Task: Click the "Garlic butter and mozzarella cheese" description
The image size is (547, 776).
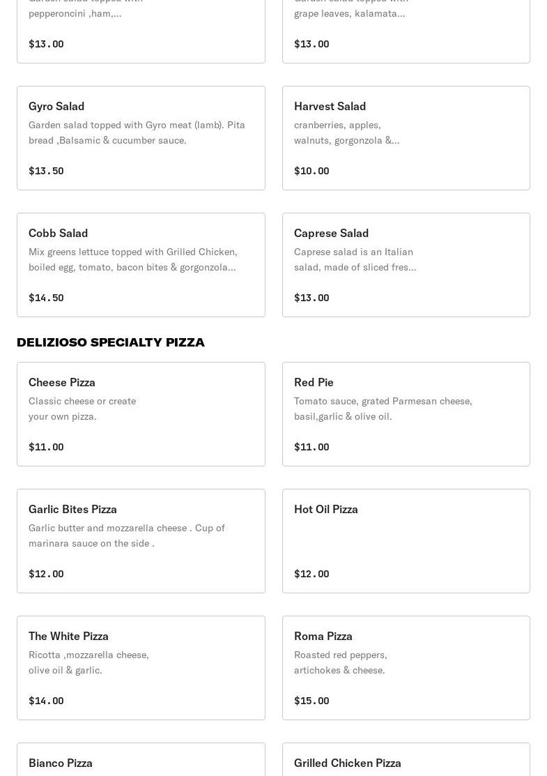Action: point(126,535)
